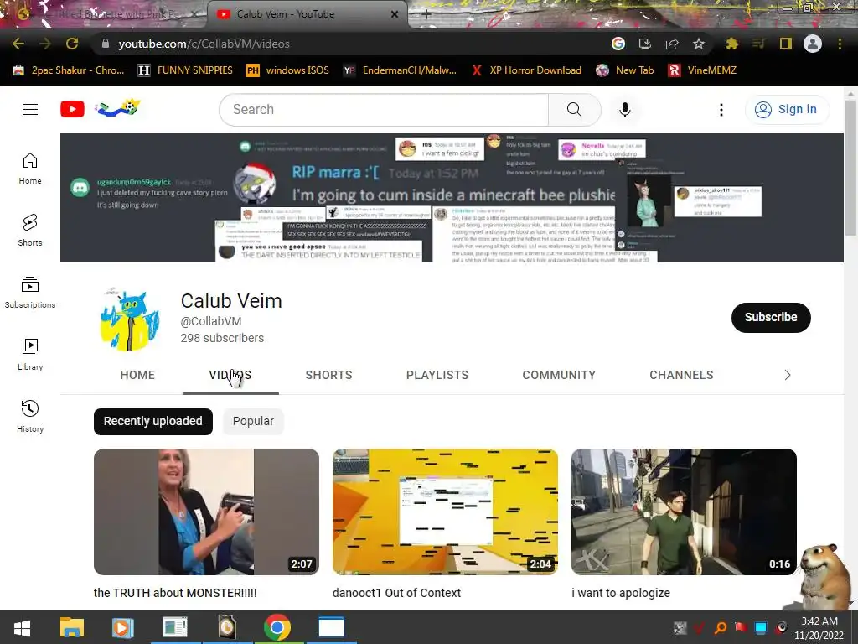Click the lock icon beside the URL
This screenshot has height=644, width=858.
coord(106,44)
